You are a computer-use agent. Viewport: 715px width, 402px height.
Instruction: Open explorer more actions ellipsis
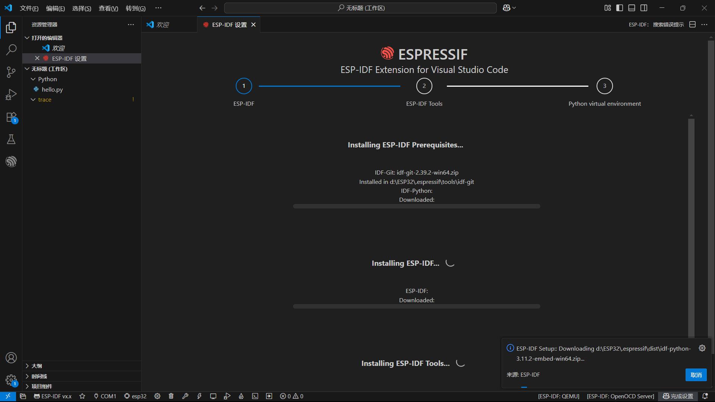(131, 25)
